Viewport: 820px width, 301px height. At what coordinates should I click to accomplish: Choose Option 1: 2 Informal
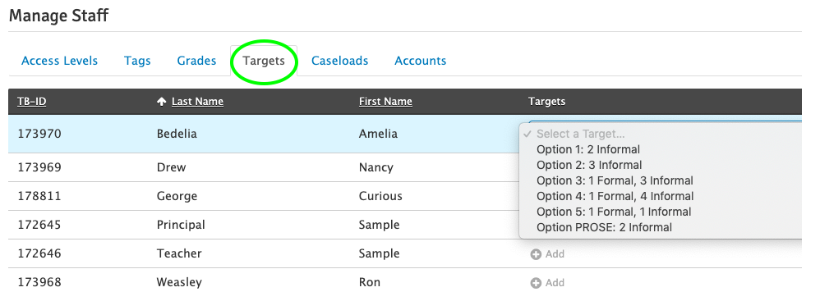[588, 150]
